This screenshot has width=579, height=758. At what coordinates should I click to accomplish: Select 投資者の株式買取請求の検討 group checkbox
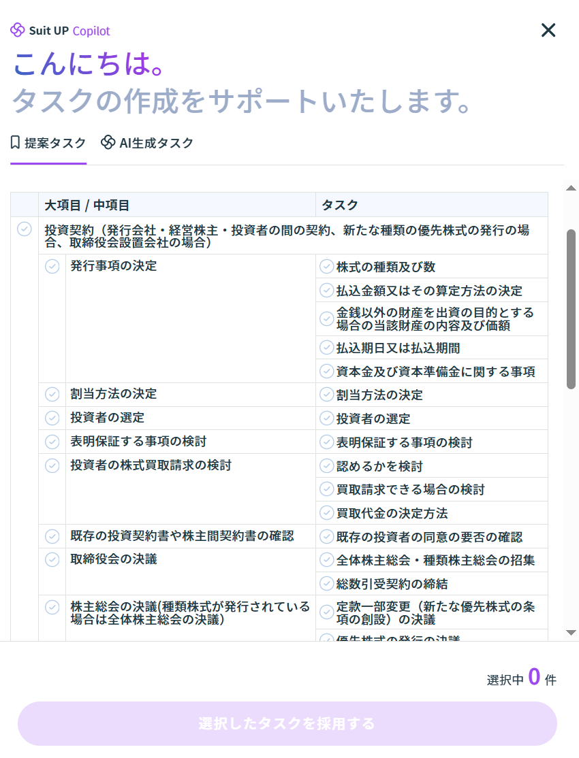coord(52,466)
